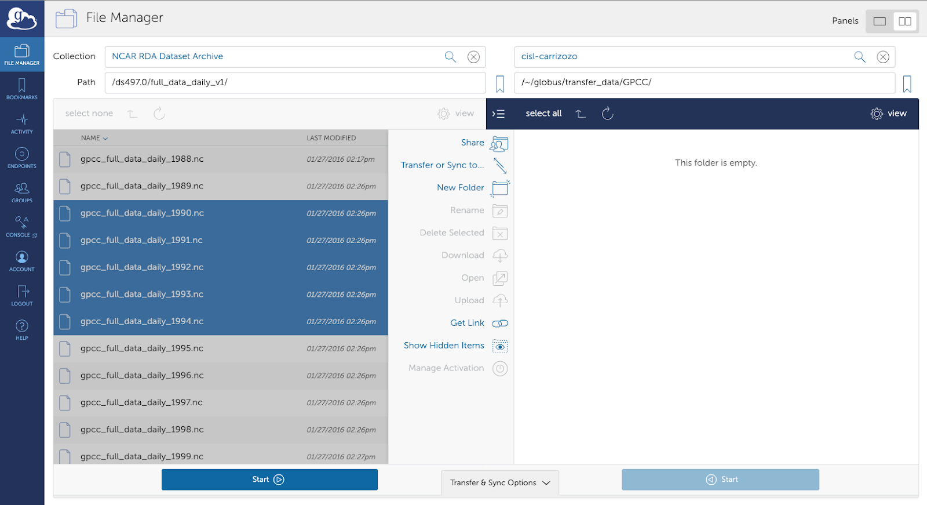The height and width of the screenshot is (505, 927).
Task: Click the Upload option
Action: (x=481, y=300)
